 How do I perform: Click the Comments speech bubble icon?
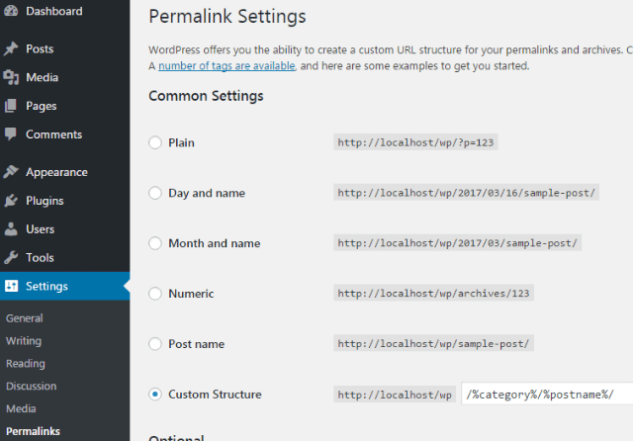tap(11, 134)
